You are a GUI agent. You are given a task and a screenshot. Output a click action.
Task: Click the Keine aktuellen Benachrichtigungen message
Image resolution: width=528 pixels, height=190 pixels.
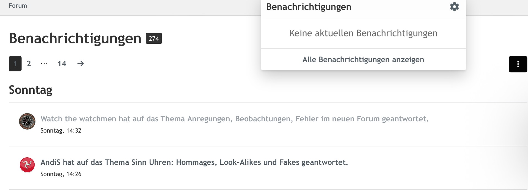pos(363,33)
